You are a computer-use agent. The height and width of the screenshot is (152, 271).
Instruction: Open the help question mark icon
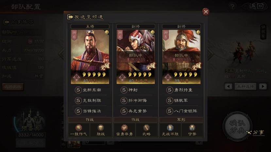click(x=232, y=7)
